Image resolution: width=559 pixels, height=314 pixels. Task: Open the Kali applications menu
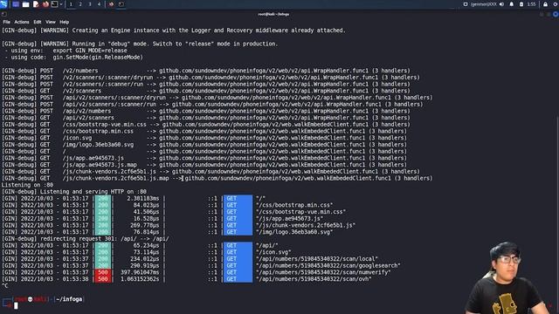tap(3, 4)
